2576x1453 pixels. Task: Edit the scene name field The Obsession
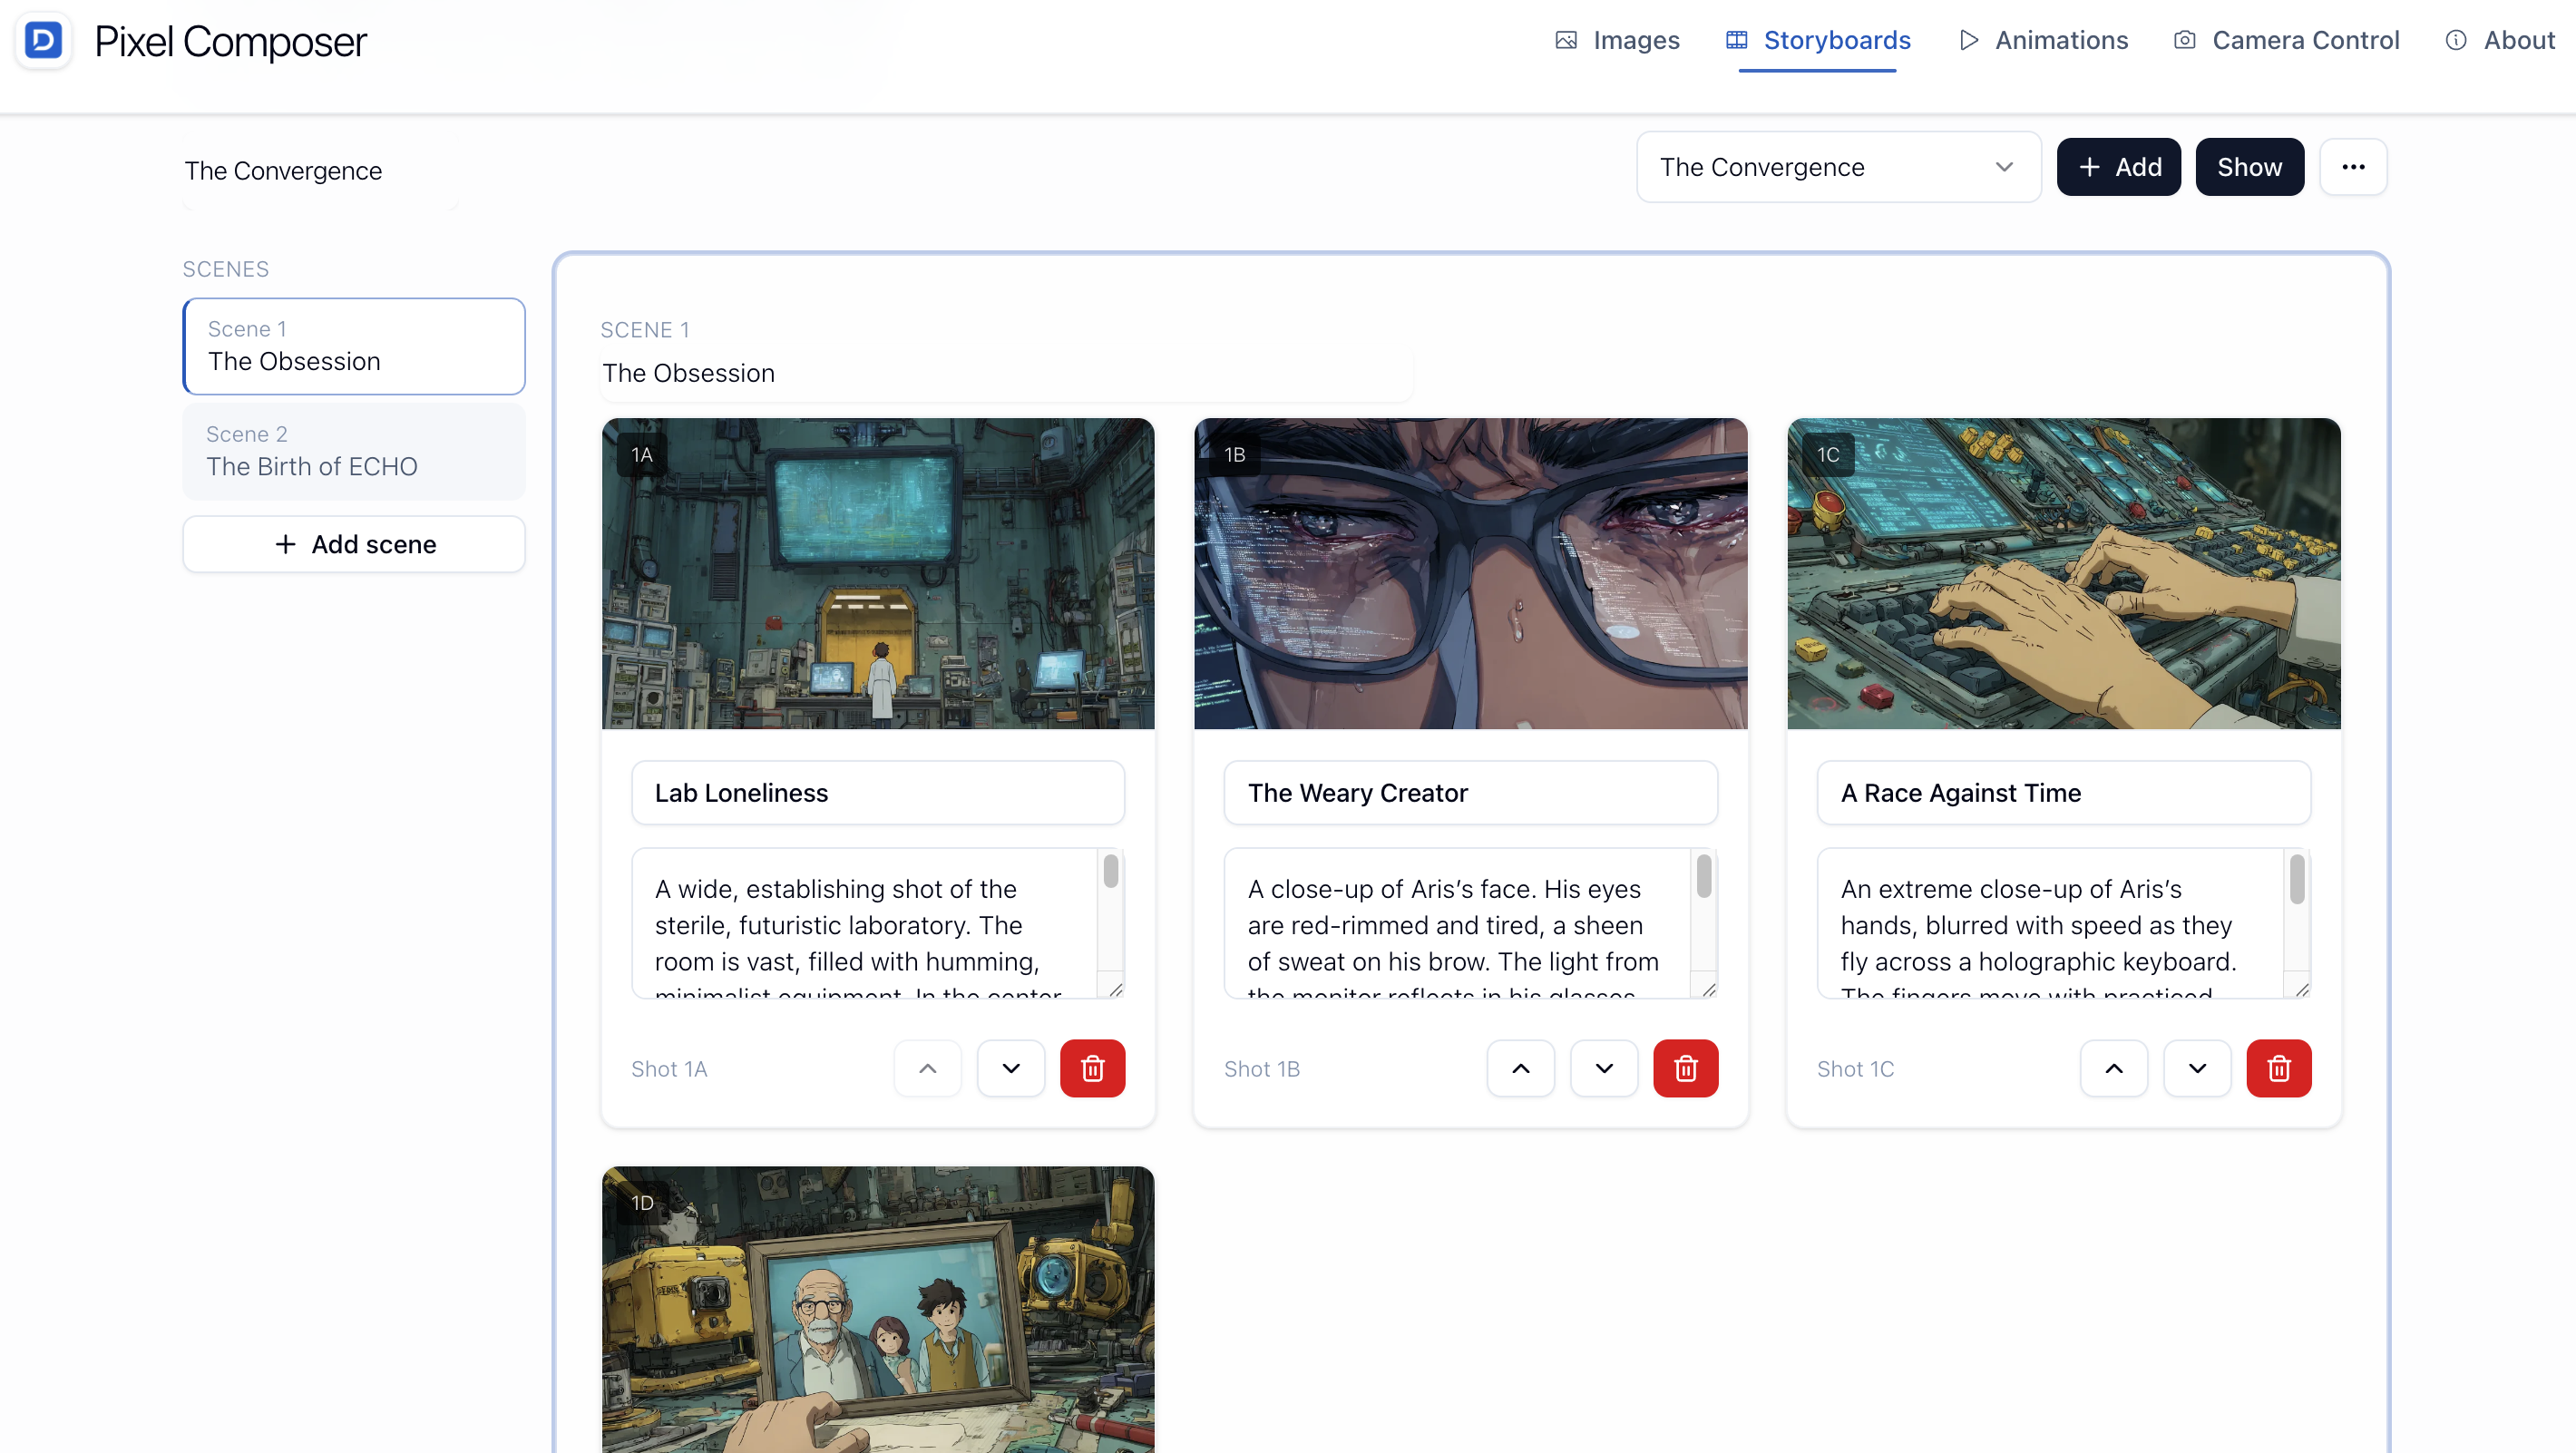click(x=1006, y=373)
